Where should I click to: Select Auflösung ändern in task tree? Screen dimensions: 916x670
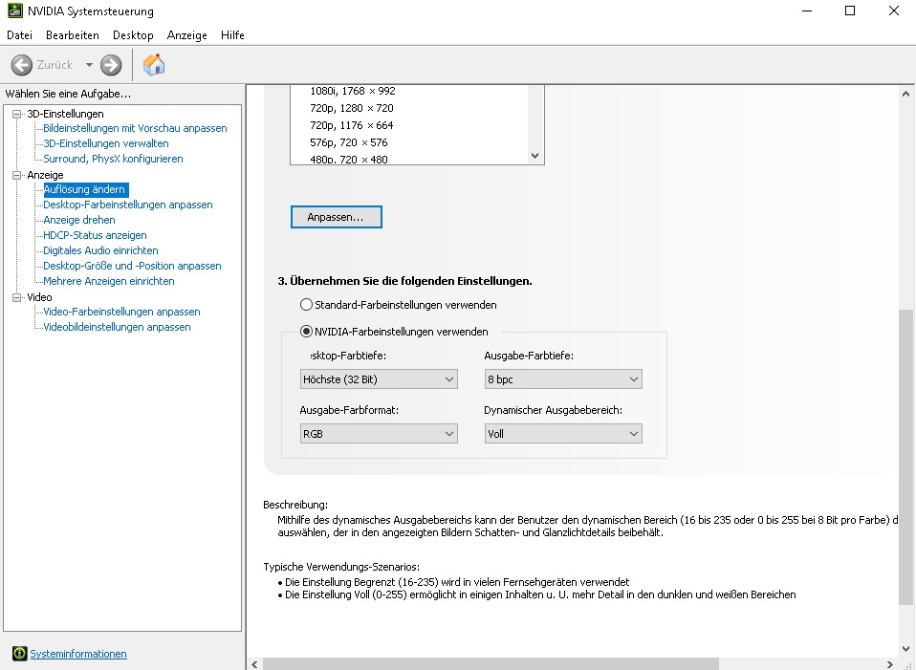85,189
